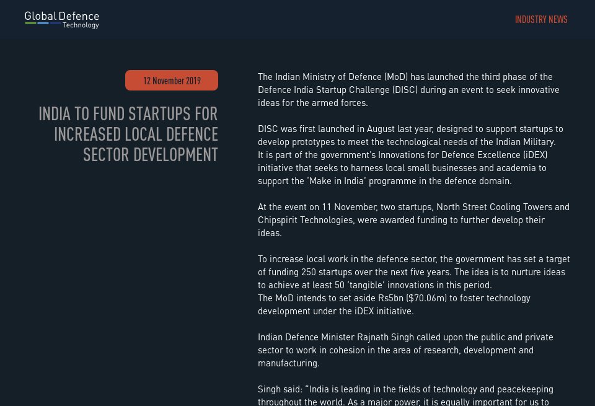
Task: Click sentence starting 'It is part of the government's'
Action: tap(403, 168)
